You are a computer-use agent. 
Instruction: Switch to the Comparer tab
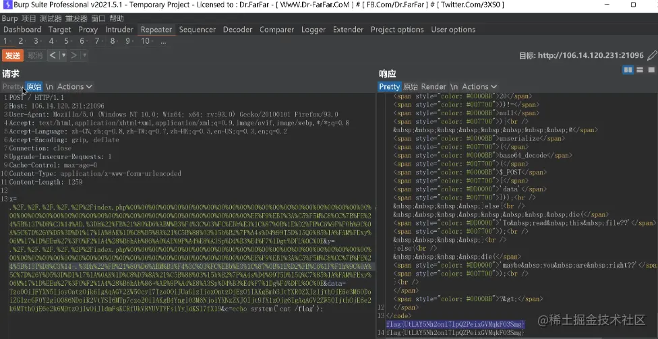(x=276, y=30)
